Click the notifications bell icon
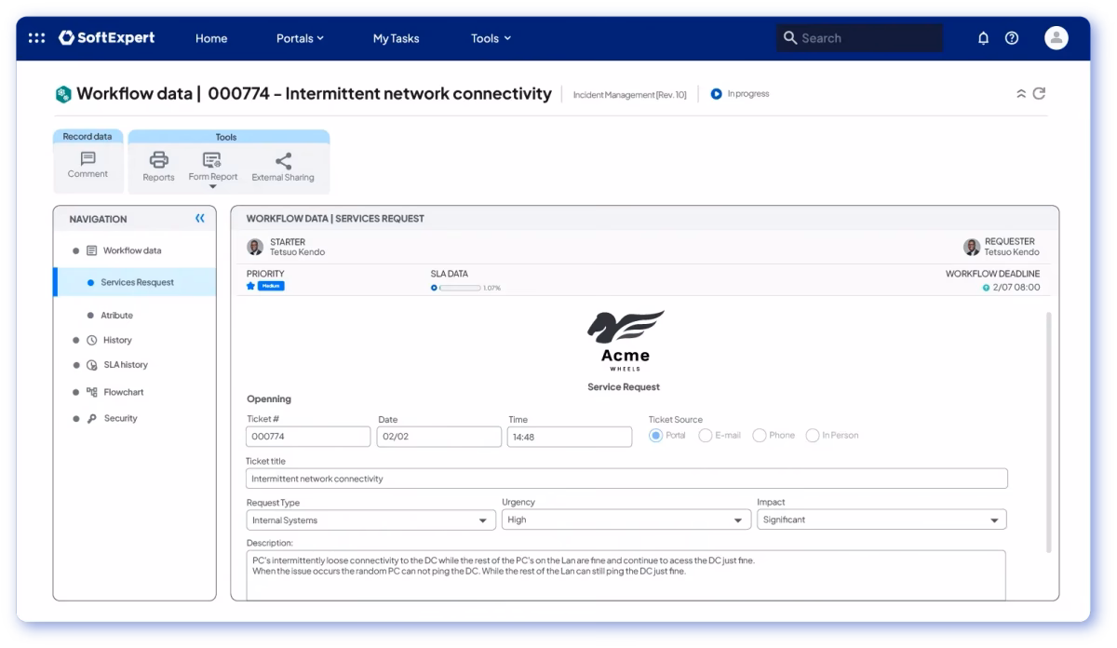The image size is (1117, 648). pyautogui.click(x=983, y=38)
